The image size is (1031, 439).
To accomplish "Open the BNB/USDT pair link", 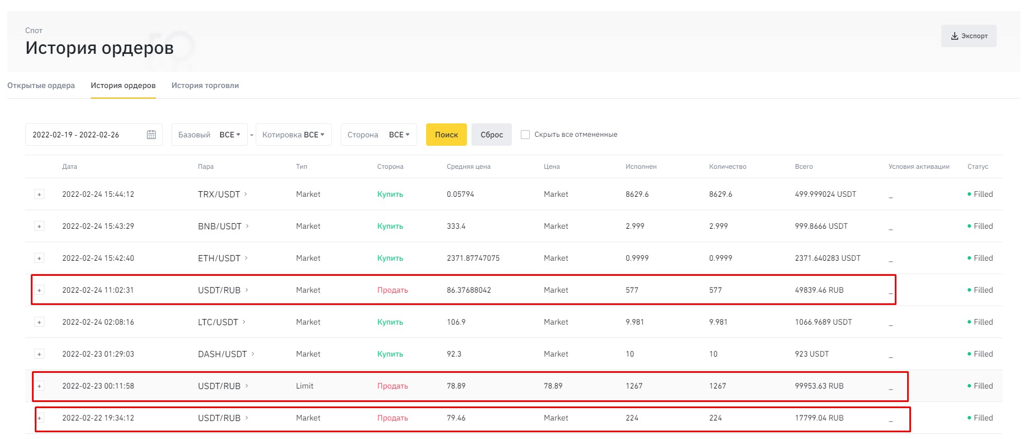I will [x=220, y=226].
